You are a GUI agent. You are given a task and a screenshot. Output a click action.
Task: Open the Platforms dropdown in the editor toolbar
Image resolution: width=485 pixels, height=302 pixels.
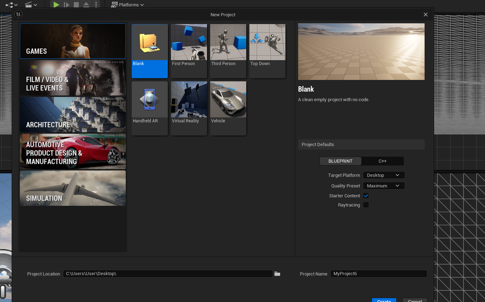(x=128, y=5)
